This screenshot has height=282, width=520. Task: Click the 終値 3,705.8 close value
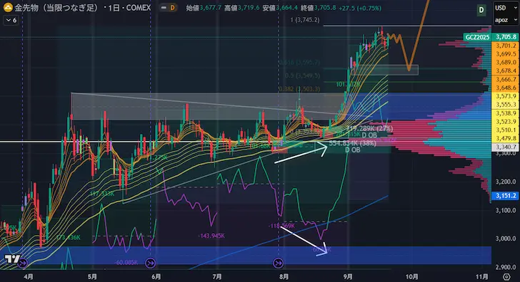point(318,8)
